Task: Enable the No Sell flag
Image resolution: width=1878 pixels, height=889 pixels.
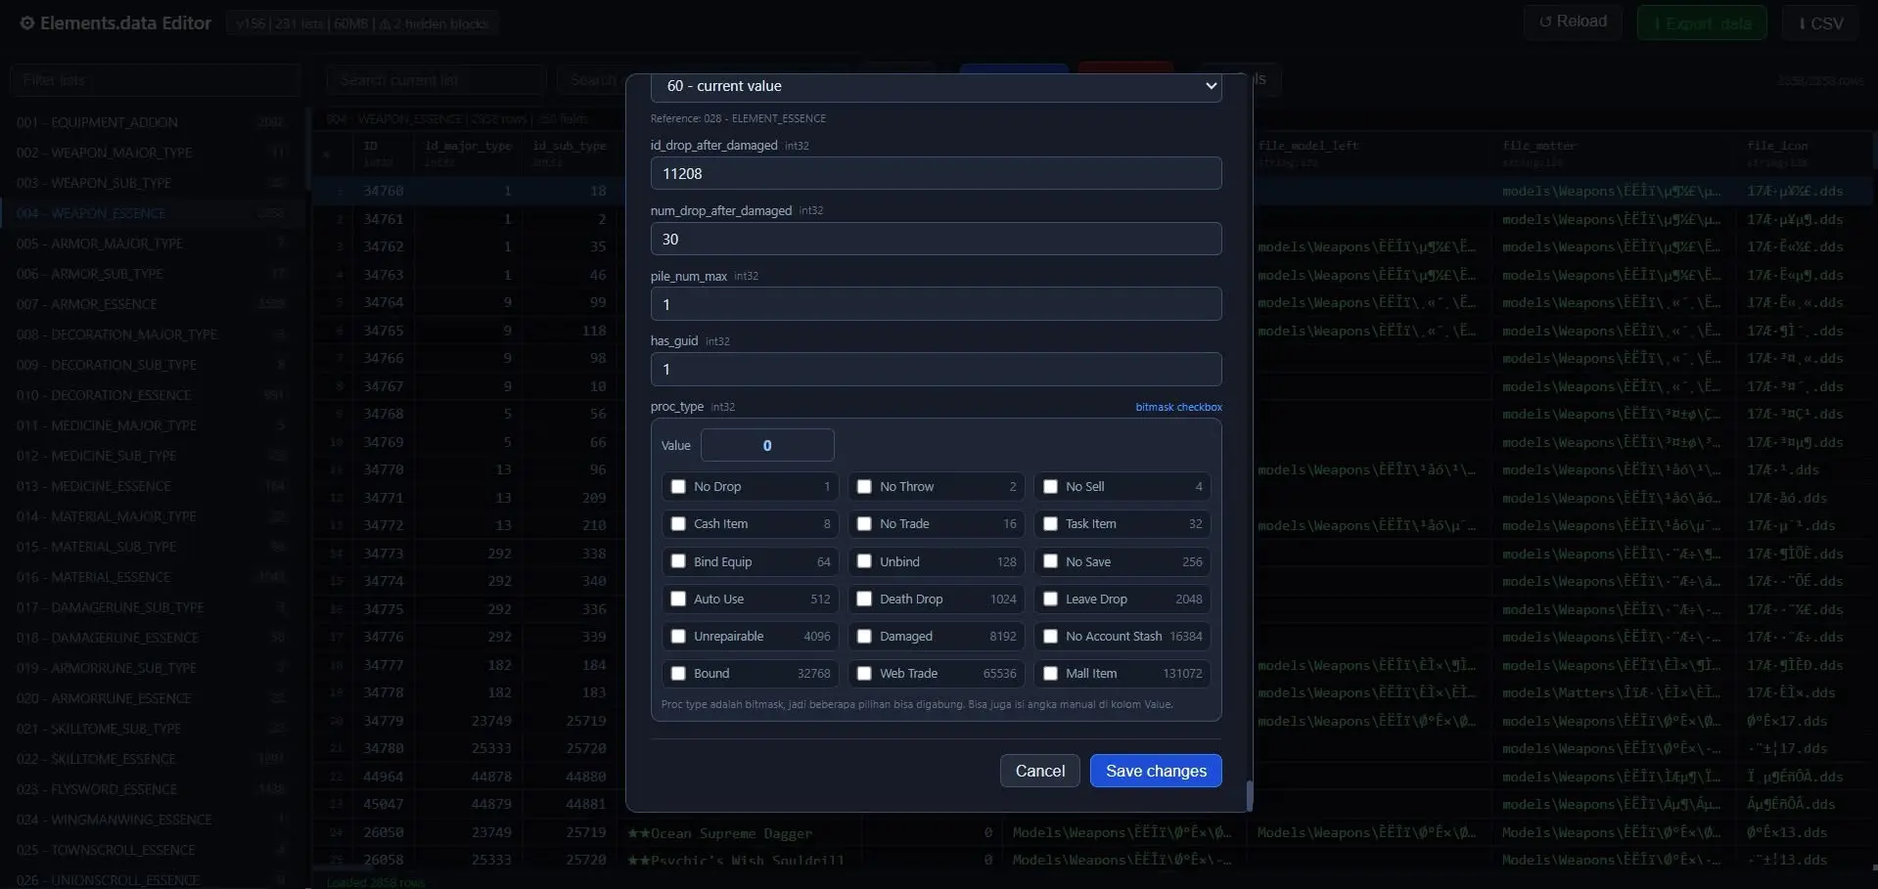Action: pos(1050,486)
